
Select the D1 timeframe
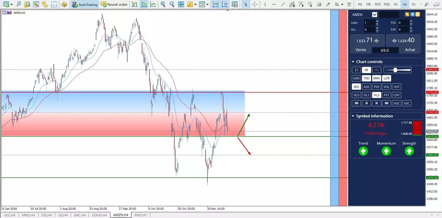click(x=413, y=4)
